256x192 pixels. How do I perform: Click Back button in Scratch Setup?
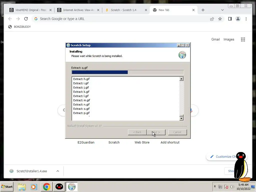(137, 132)
